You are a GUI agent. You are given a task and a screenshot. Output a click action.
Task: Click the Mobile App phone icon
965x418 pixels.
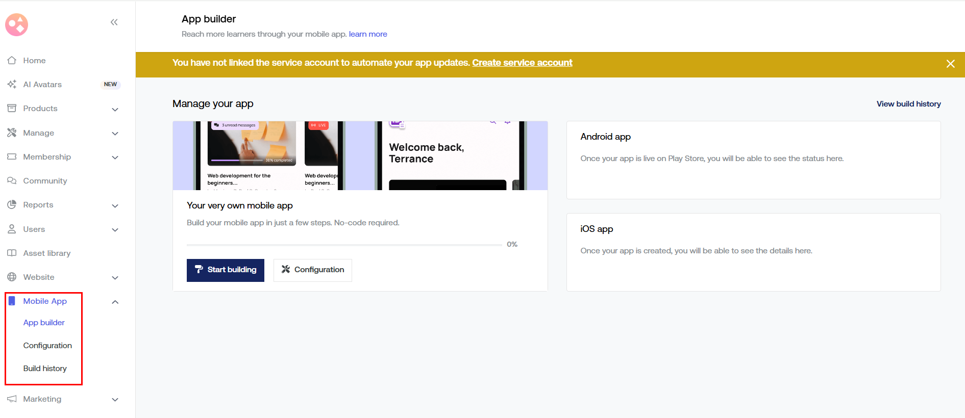[x=12, y=301]
